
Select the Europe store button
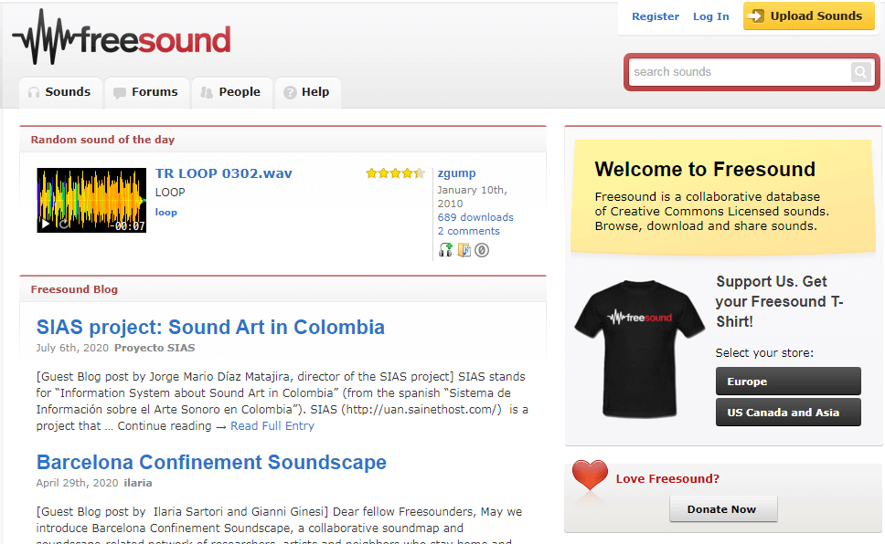coord(788,382)
